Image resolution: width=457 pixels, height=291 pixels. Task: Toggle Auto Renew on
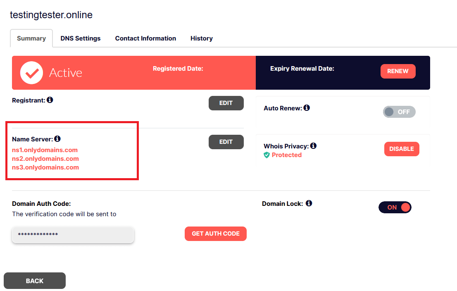(x=399, y=112)
